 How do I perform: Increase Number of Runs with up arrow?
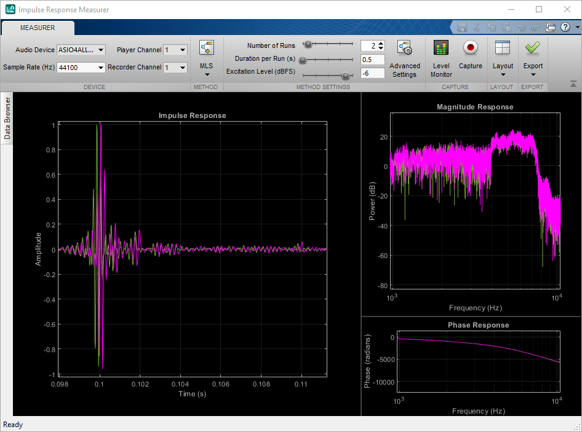coord(381,43)
